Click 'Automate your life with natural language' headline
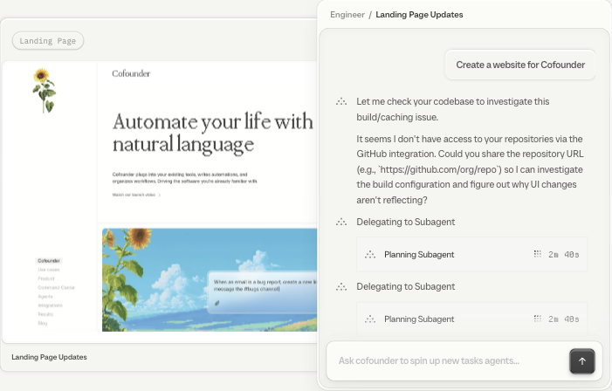This screenshot has height=391, width=612. pos(213,133)
